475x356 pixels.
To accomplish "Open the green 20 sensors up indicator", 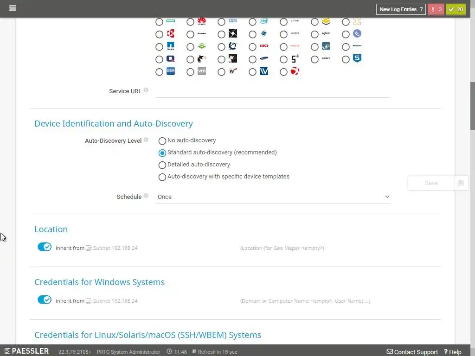I will 456,9.
